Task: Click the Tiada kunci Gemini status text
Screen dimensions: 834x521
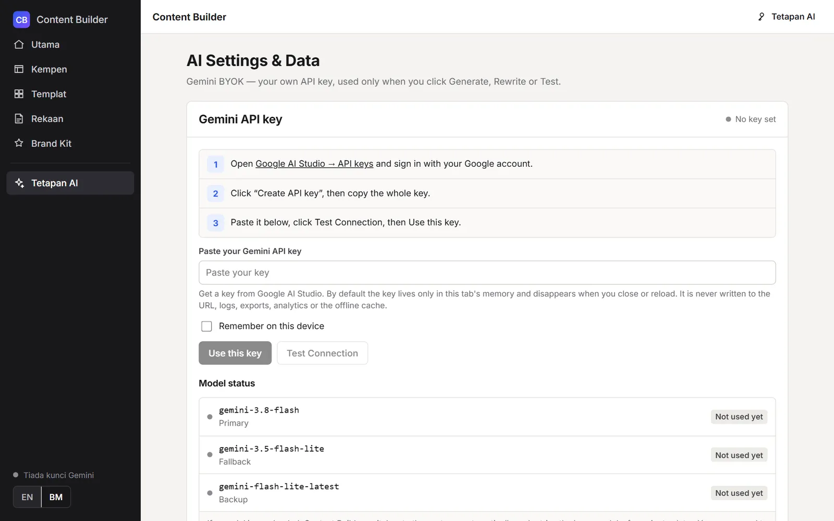Action: [x=58, y=475]
